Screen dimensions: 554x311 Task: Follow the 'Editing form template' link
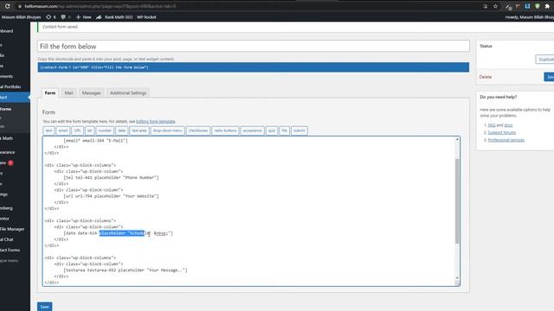(156, 121)
